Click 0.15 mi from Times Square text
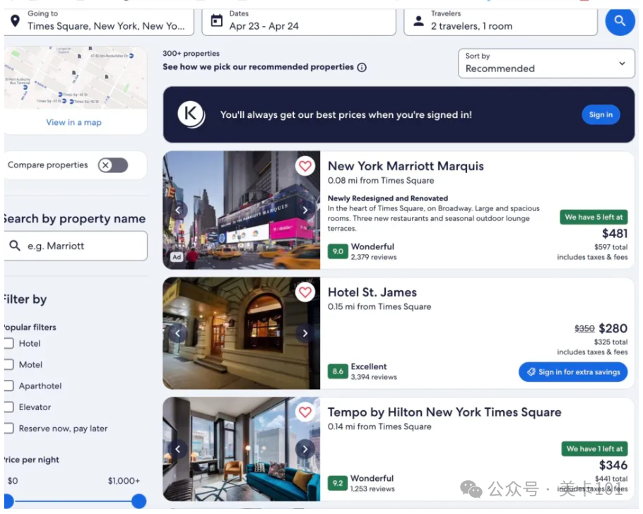643x514 pixels. 379,306
